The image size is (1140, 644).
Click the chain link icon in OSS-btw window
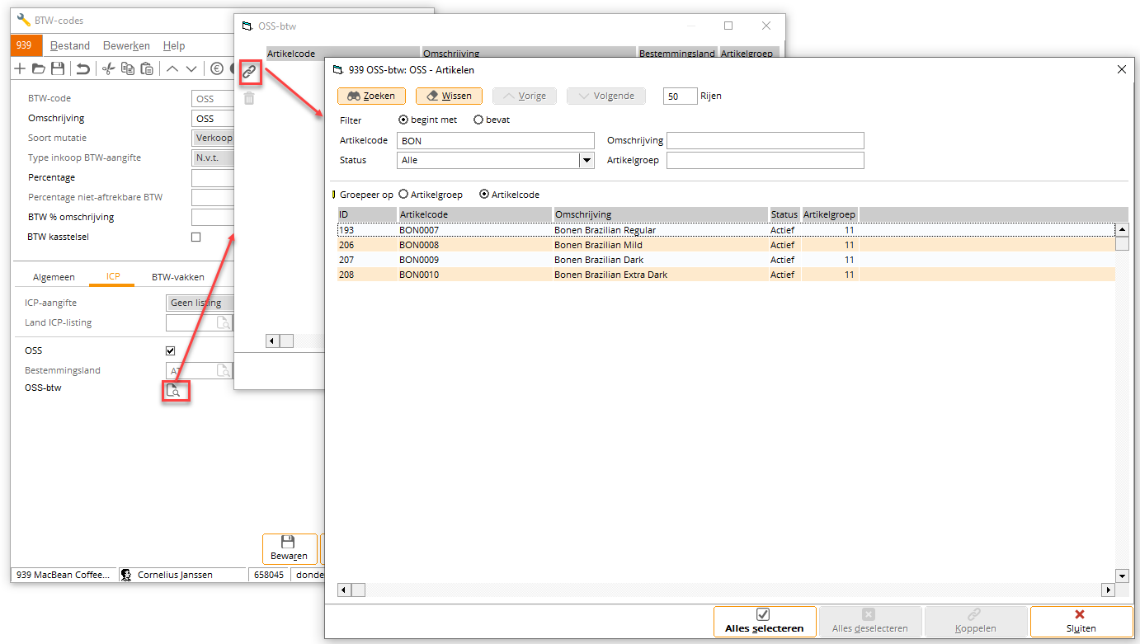pyautogui.click(x=249, y=73)
